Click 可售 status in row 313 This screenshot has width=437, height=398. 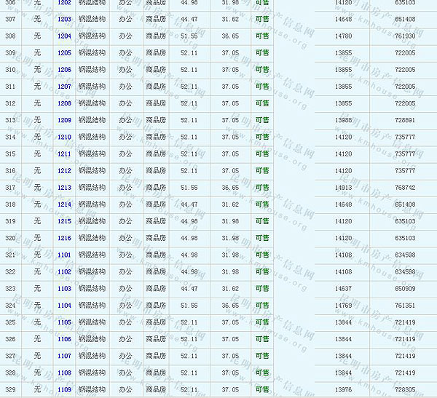point(261,120)
